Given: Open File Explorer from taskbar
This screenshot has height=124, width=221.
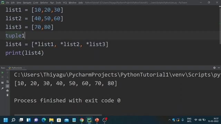Looking at the screenshot, I should pyautogui.click(x=51, y=120).
